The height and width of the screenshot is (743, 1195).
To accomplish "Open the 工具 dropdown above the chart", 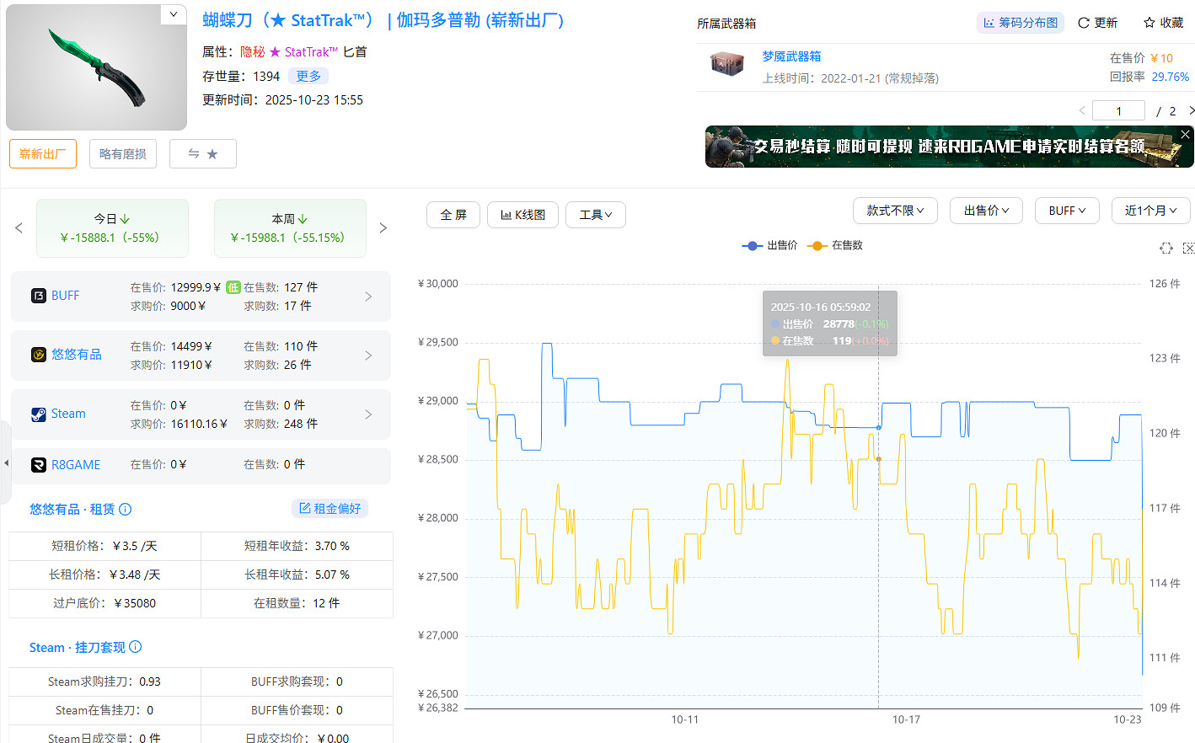I will (x=595, y=215).
